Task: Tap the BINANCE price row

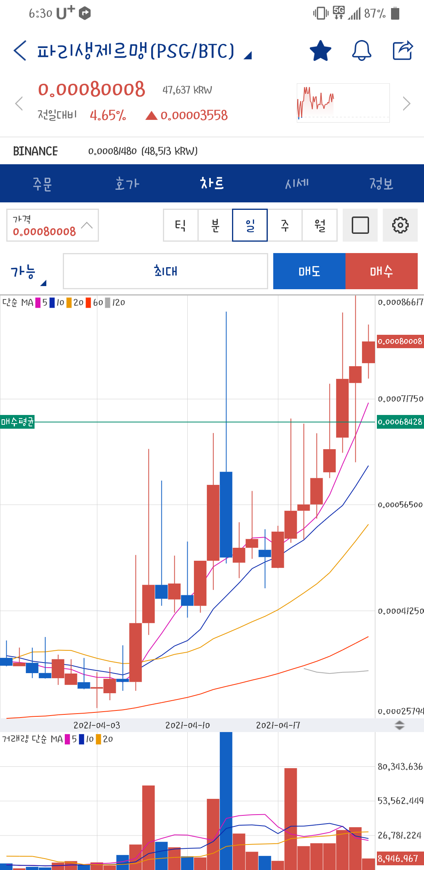Action: (212, 151)
